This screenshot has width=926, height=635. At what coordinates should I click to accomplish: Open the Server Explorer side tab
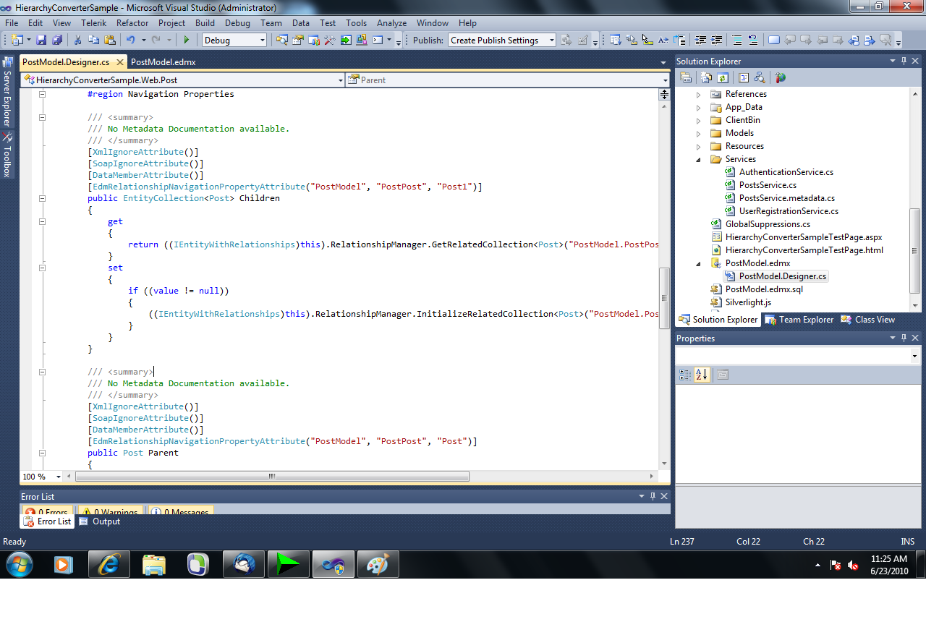tap(7, 93)
